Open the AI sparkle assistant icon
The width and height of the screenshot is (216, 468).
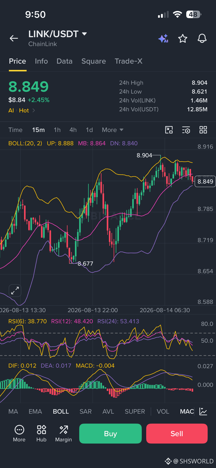click(x=163, y=38)
